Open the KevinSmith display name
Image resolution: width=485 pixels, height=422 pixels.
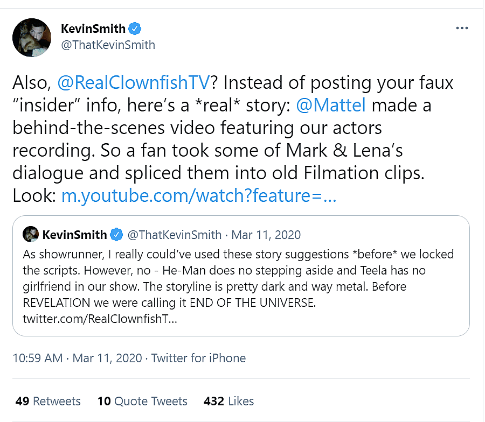93,29
